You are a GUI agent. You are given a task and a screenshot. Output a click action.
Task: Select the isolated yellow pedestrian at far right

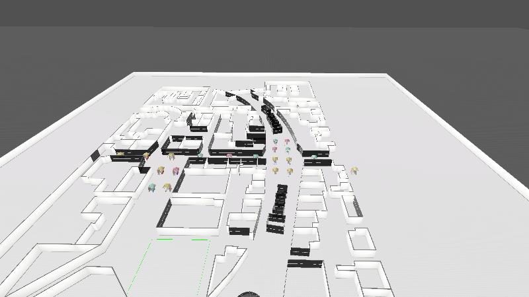point(354,171)
